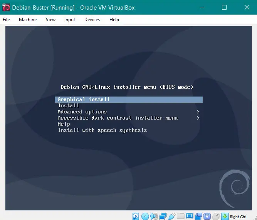Click the mouse integration status icon
Image resolution: width=257 pixels, height=220 pixels.
pyautogui.click(x=216, y=217)
